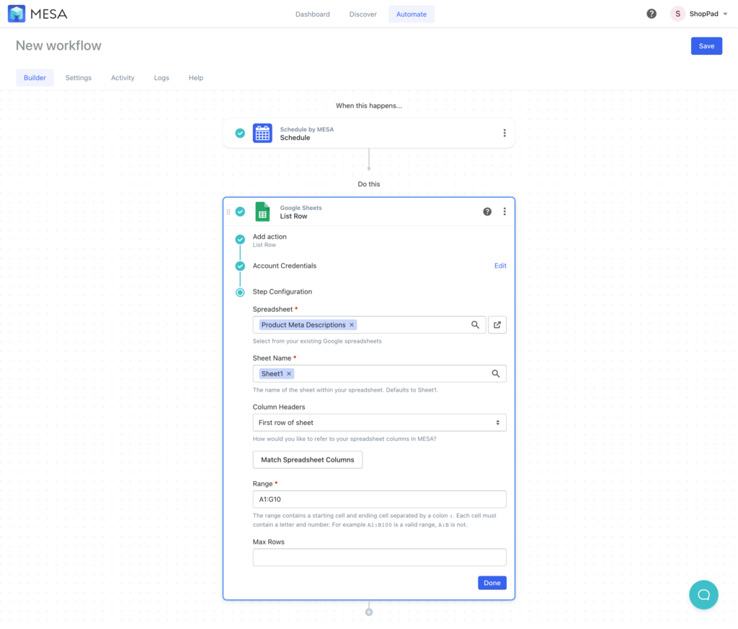This screenshot has width=738, height=629.
Task: Go to the Discover page
Action: click(363, 14)
